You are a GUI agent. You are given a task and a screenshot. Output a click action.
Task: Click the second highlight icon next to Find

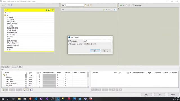88,5
